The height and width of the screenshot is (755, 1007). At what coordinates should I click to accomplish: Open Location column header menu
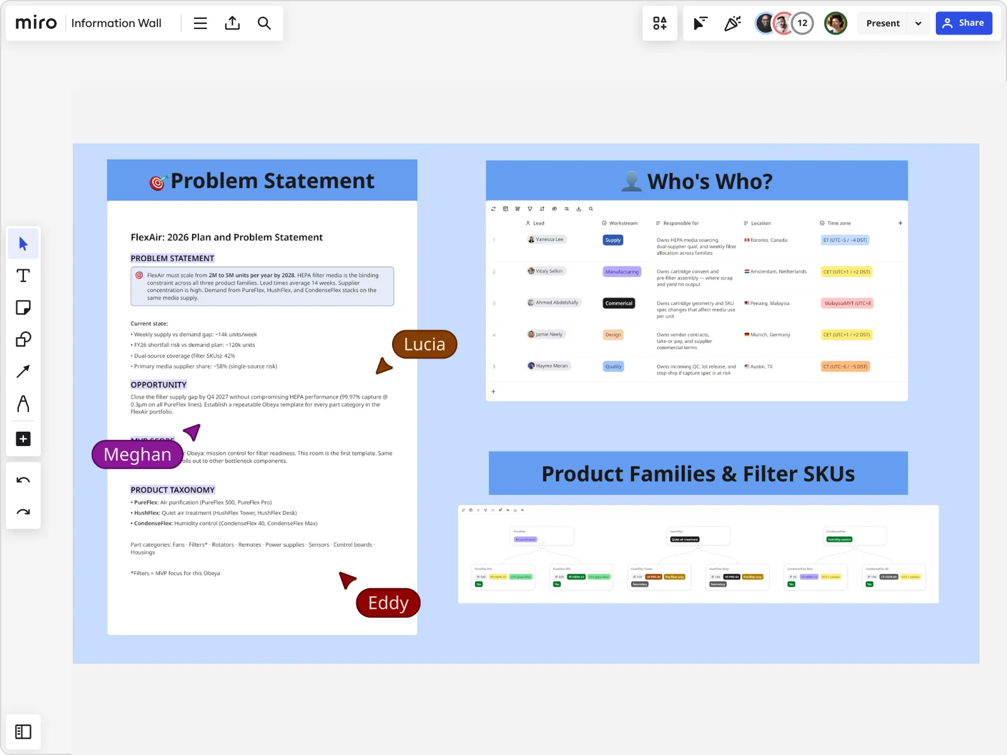click(x=757, y=223)
